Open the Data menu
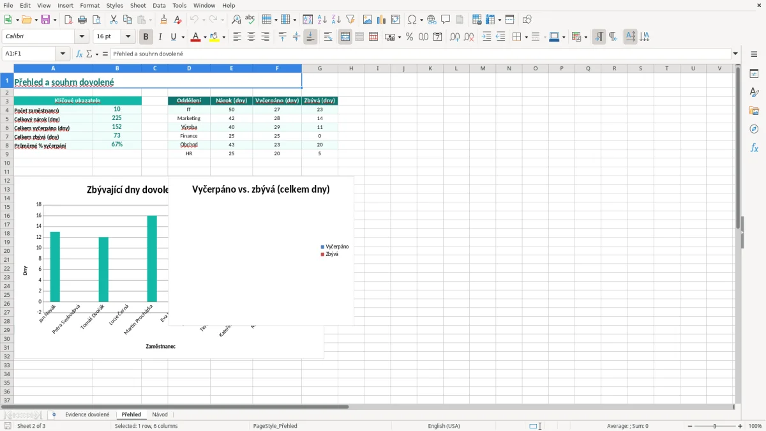Screen dimensions: 766x431 (159, 5)
